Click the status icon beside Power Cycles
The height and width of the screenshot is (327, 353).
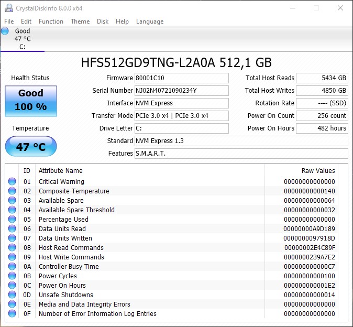[12, 276]
